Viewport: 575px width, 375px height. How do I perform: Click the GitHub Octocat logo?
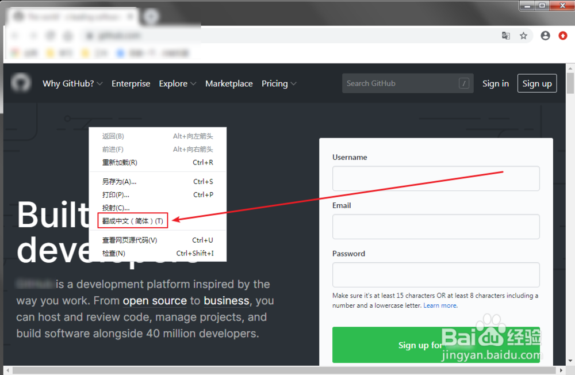click(x=21, y=83)
